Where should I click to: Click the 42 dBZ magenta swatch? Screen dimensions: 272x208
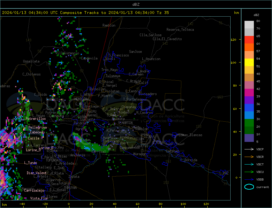point(249,93)
